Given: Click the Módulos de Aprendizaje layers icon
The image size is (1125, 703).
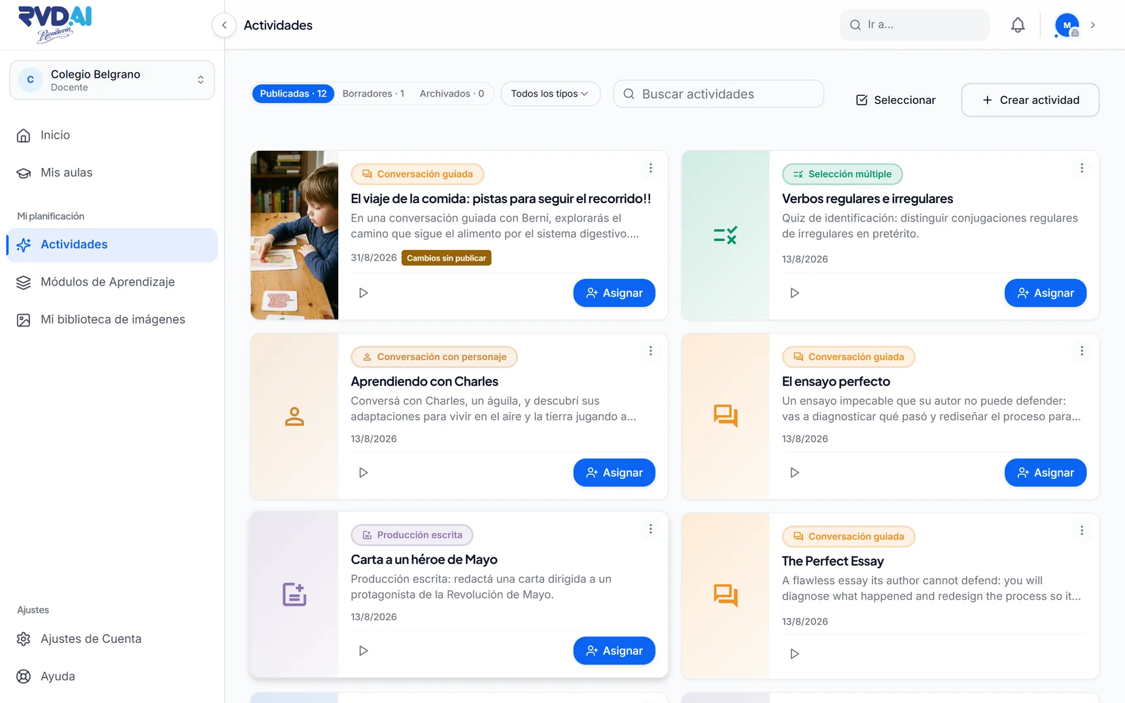Looking at the screenshot, I should [24, 282].
